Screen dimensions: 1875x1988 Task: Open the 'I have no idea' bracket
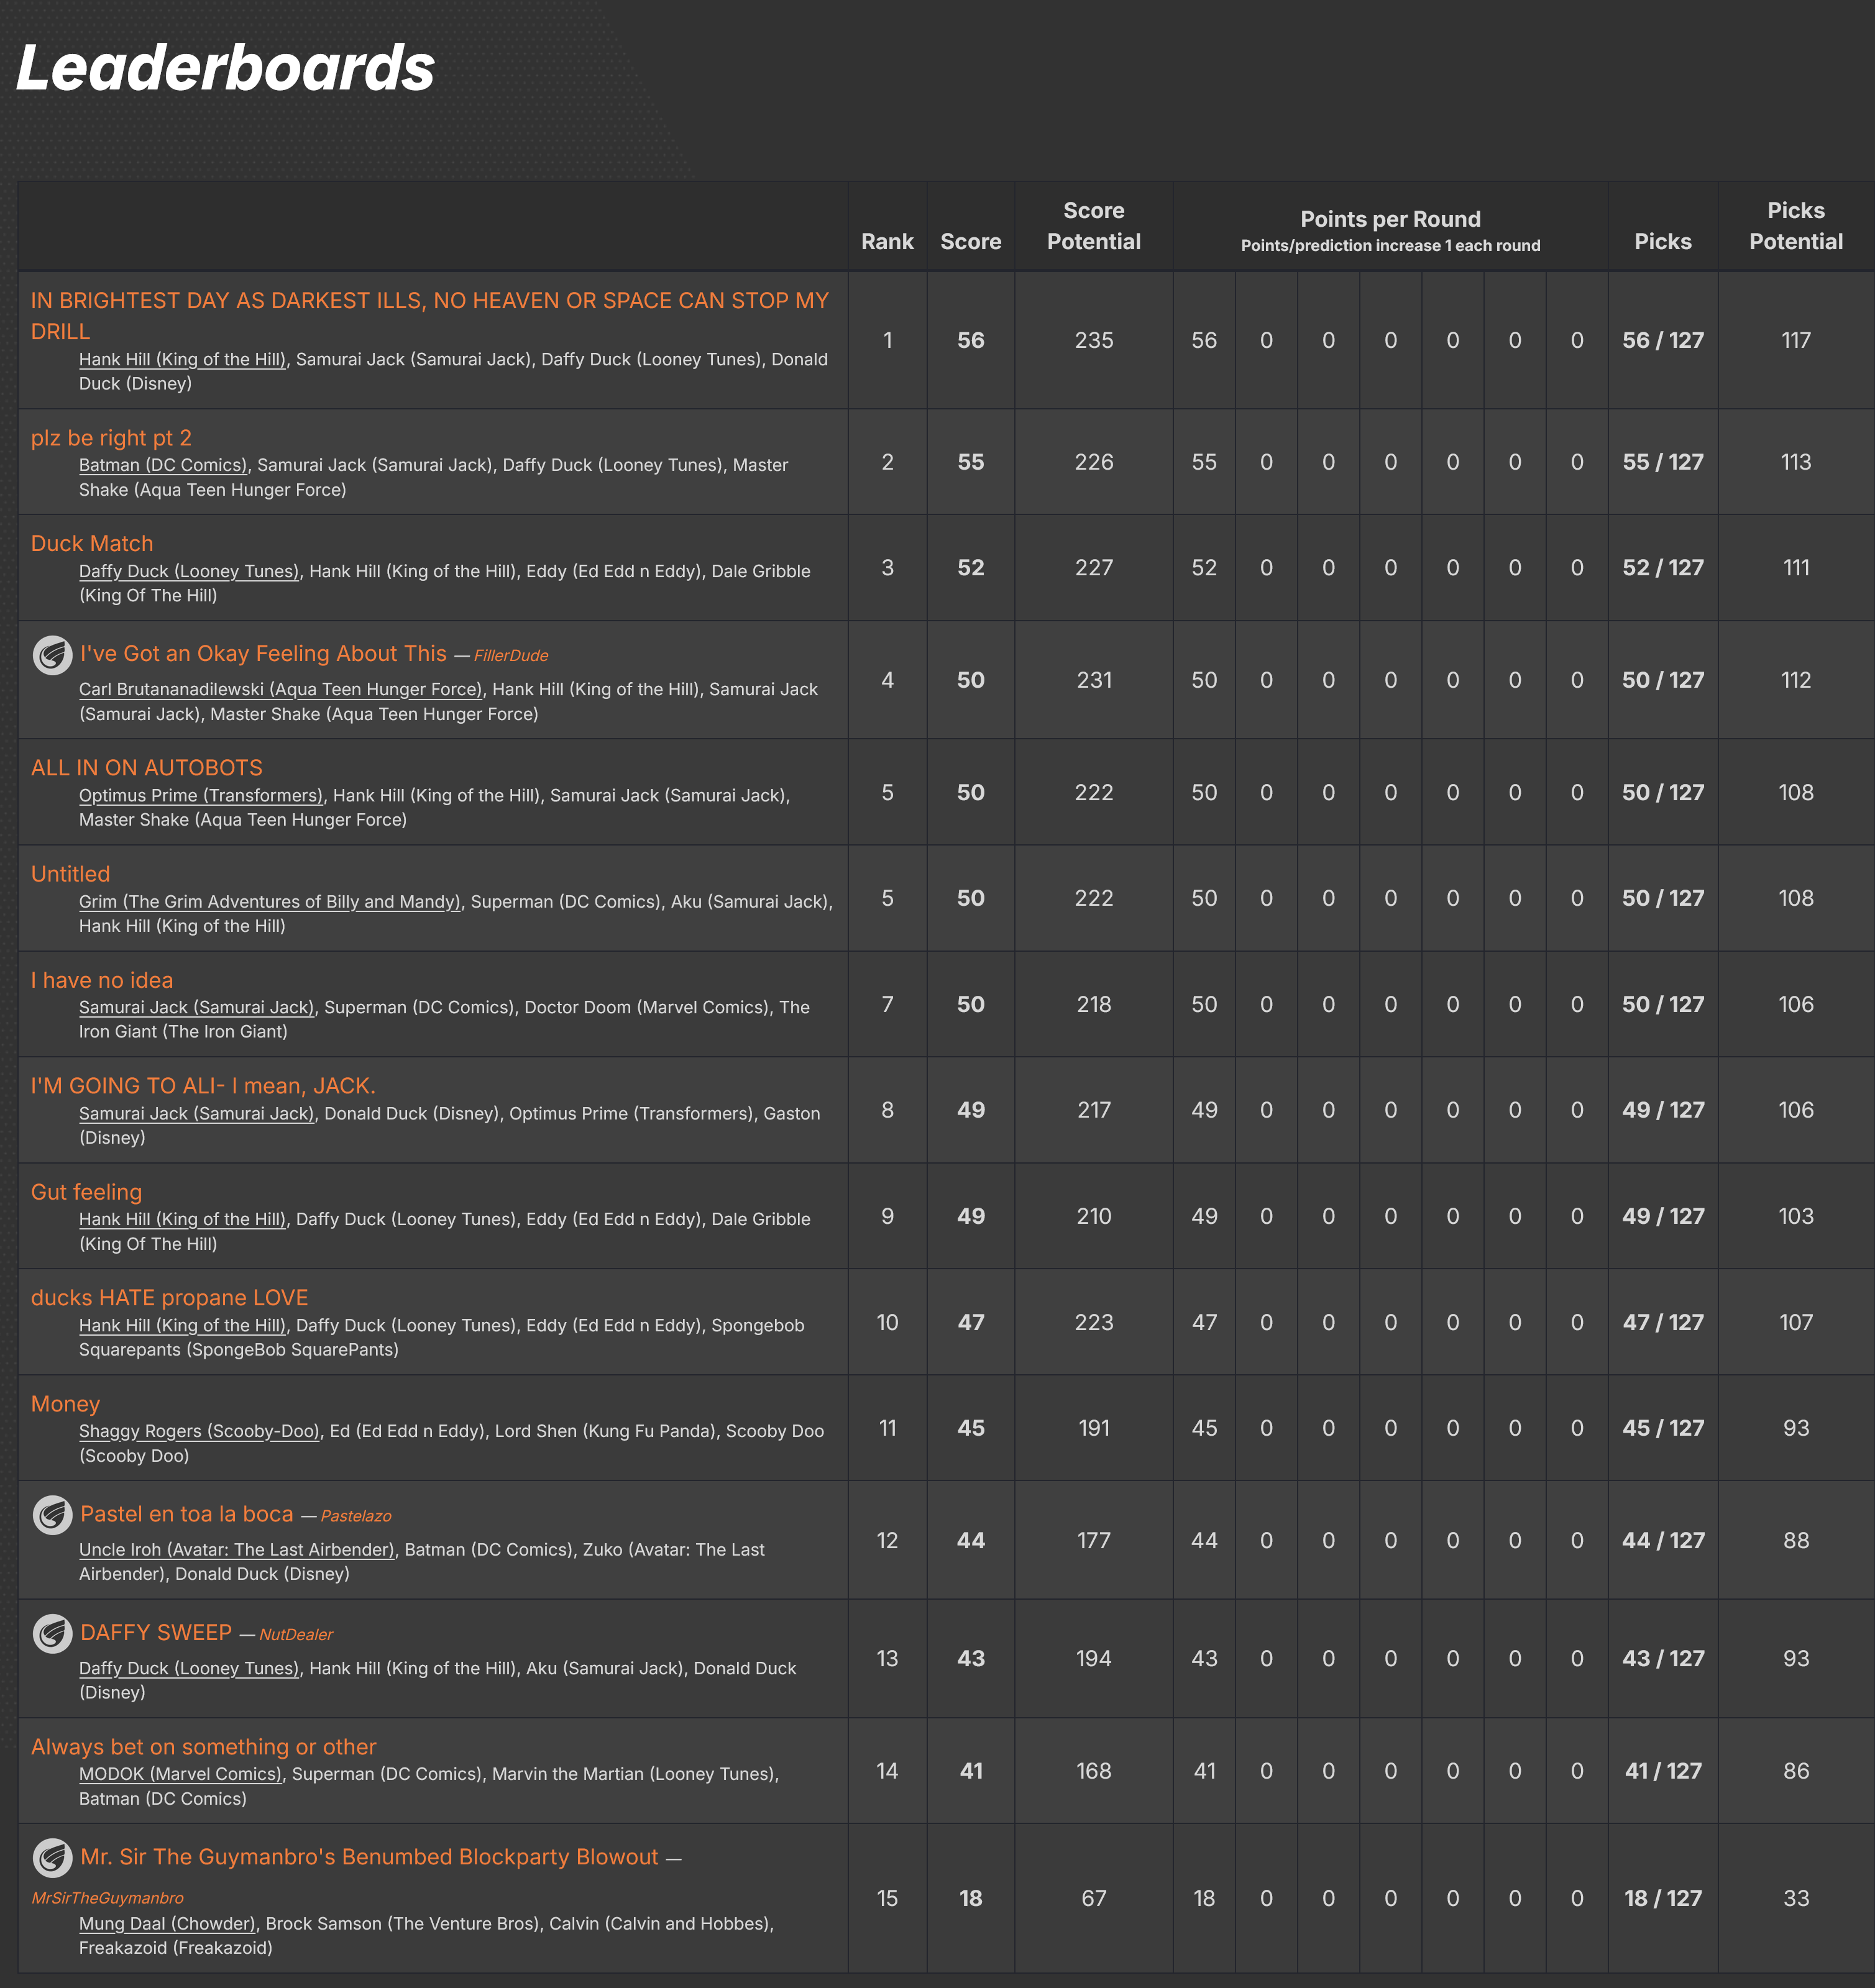(x=102, y=980)
